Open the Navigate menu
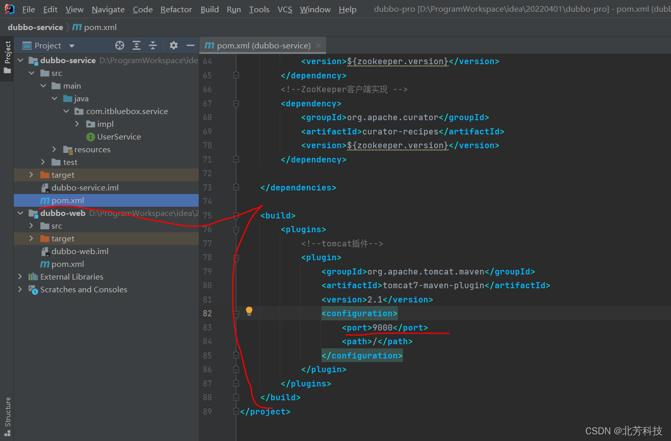 pyautogui.click(x=108, y=9)
